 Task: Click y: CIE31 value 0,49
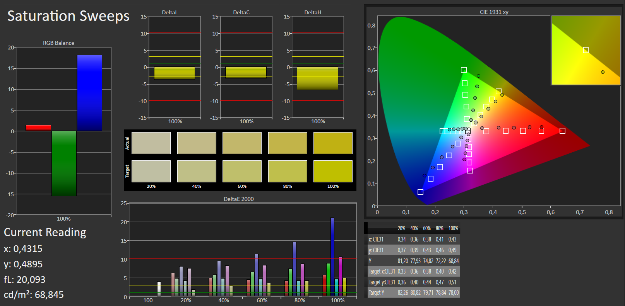[x=452, y=250]
